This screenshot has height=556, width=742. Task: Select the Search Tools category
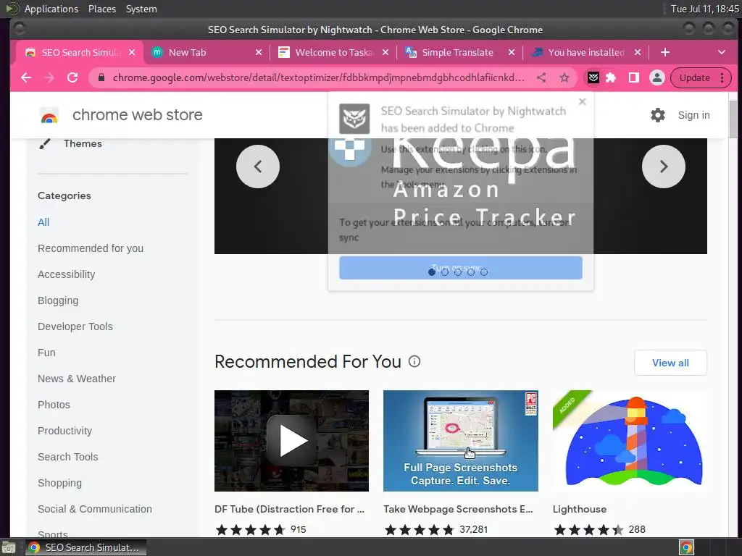67,457
